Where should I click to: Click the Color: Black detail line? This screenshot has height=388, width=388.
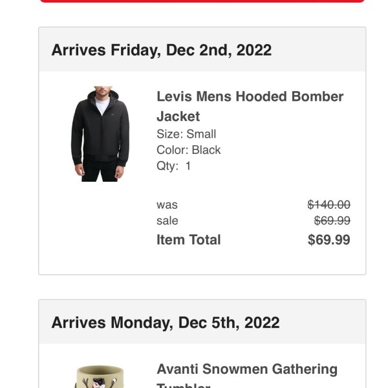click(x=189, y=150)
